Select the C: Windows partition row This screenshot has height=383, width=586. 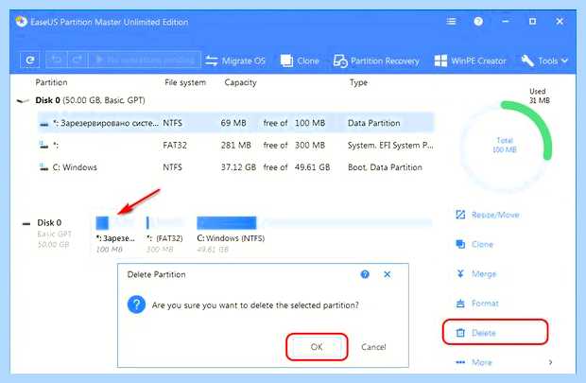point(235,167)
